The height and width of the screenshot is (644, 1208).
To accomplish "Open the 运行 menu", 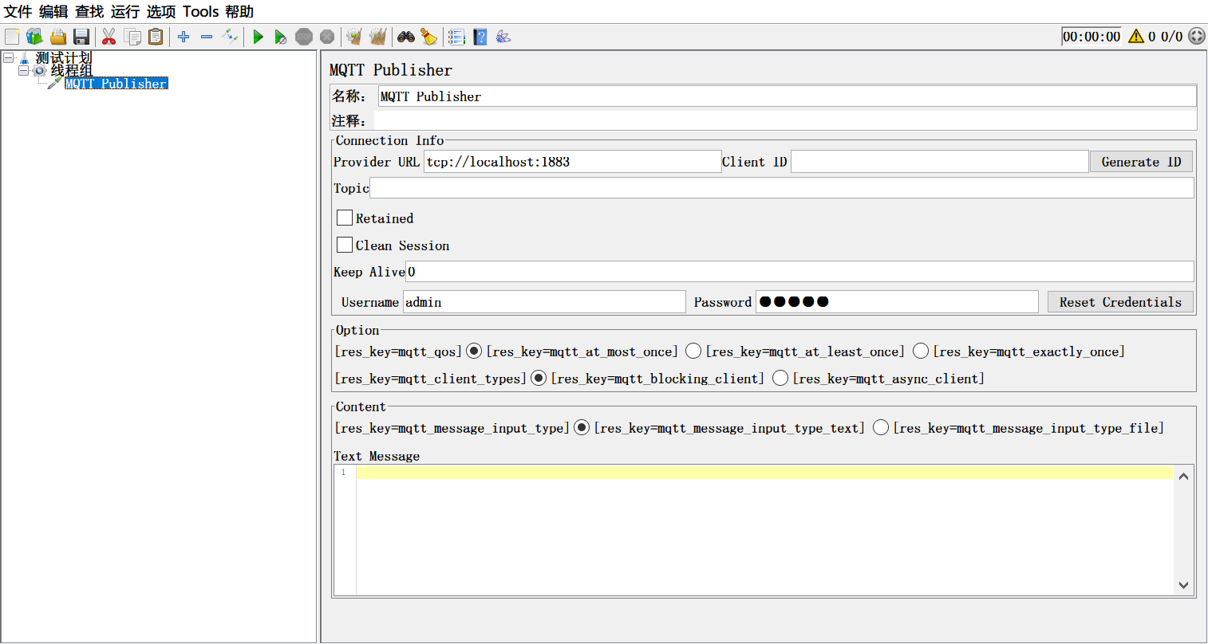I will pos(124,11).
